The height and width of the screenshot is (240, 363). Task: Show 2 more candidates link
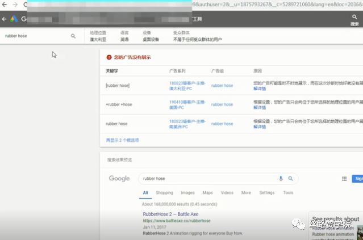pos(122,140)
